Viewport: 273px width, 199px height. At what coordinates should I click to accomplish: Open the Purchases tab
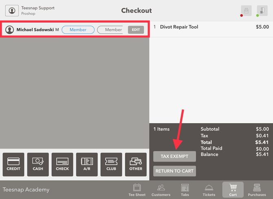[x=257, y=190]
